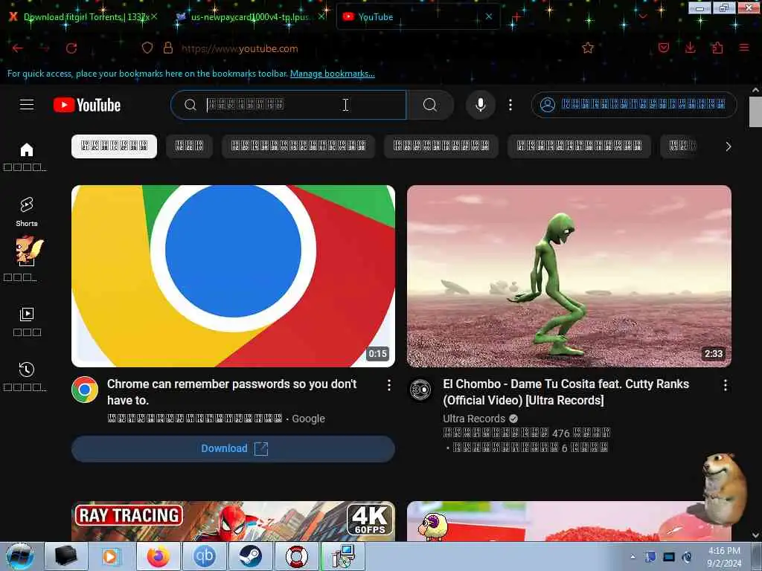762x571 pixels.
Task: Open the lifebuoy taskbar icon
Action: tap(296, 556)
